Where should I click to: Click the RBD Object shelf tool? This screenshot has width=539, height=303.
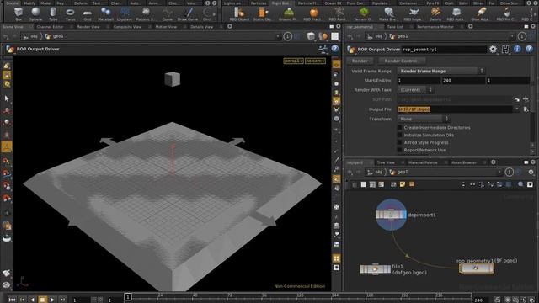[239, 13]
